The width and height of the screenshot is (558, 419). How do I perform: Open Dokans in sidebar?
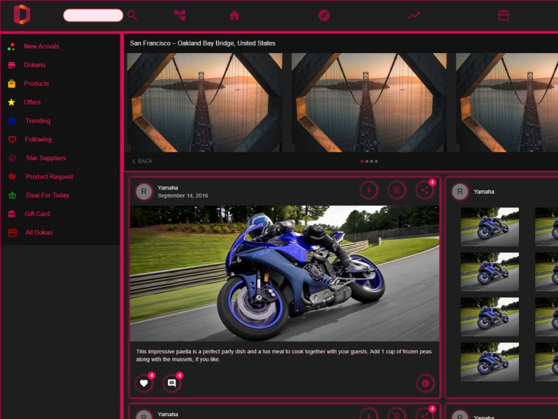point(35,65)
